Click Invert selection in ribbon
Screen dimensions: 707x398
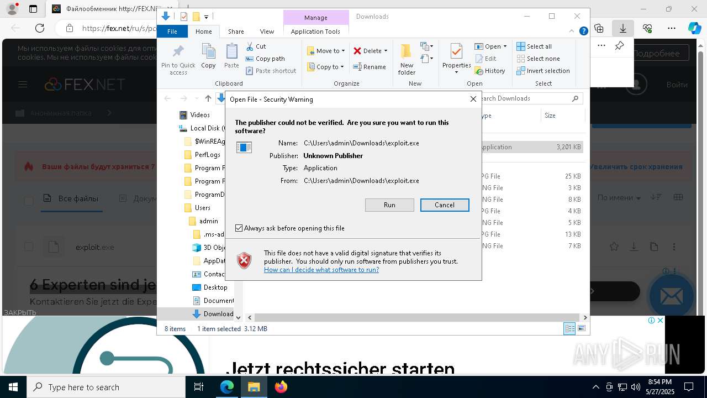[543, 71]
